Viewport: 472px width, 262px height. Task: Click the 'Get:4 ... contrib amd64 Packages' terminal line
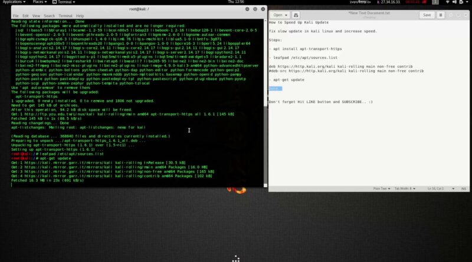pos(112,176)
